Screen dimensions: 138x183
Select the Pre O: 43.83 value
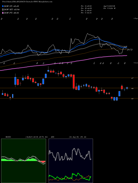[x=86, y=6]
